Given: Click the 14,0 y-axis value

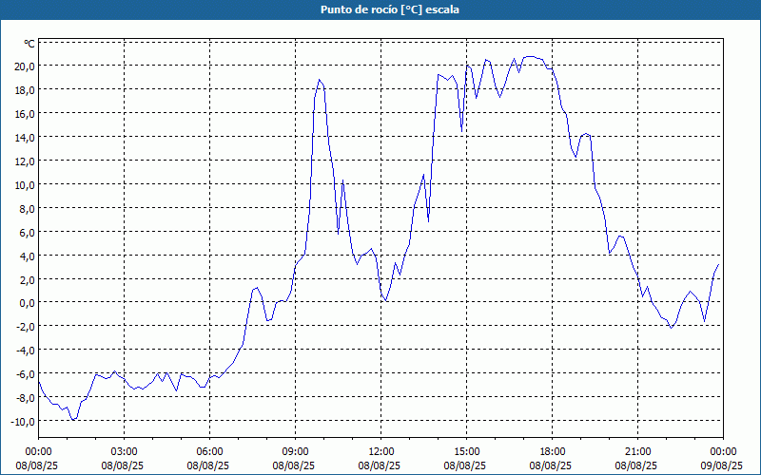Looking at the screenshot, I should tap(25, 137).
